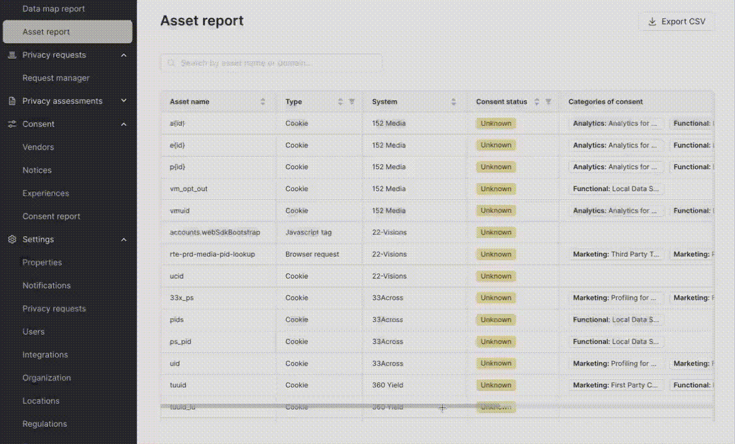The height and width of the screenshot is (444, 735).
Task: Click the download icon on Export CSV
Action: click(x=652, y=21)
